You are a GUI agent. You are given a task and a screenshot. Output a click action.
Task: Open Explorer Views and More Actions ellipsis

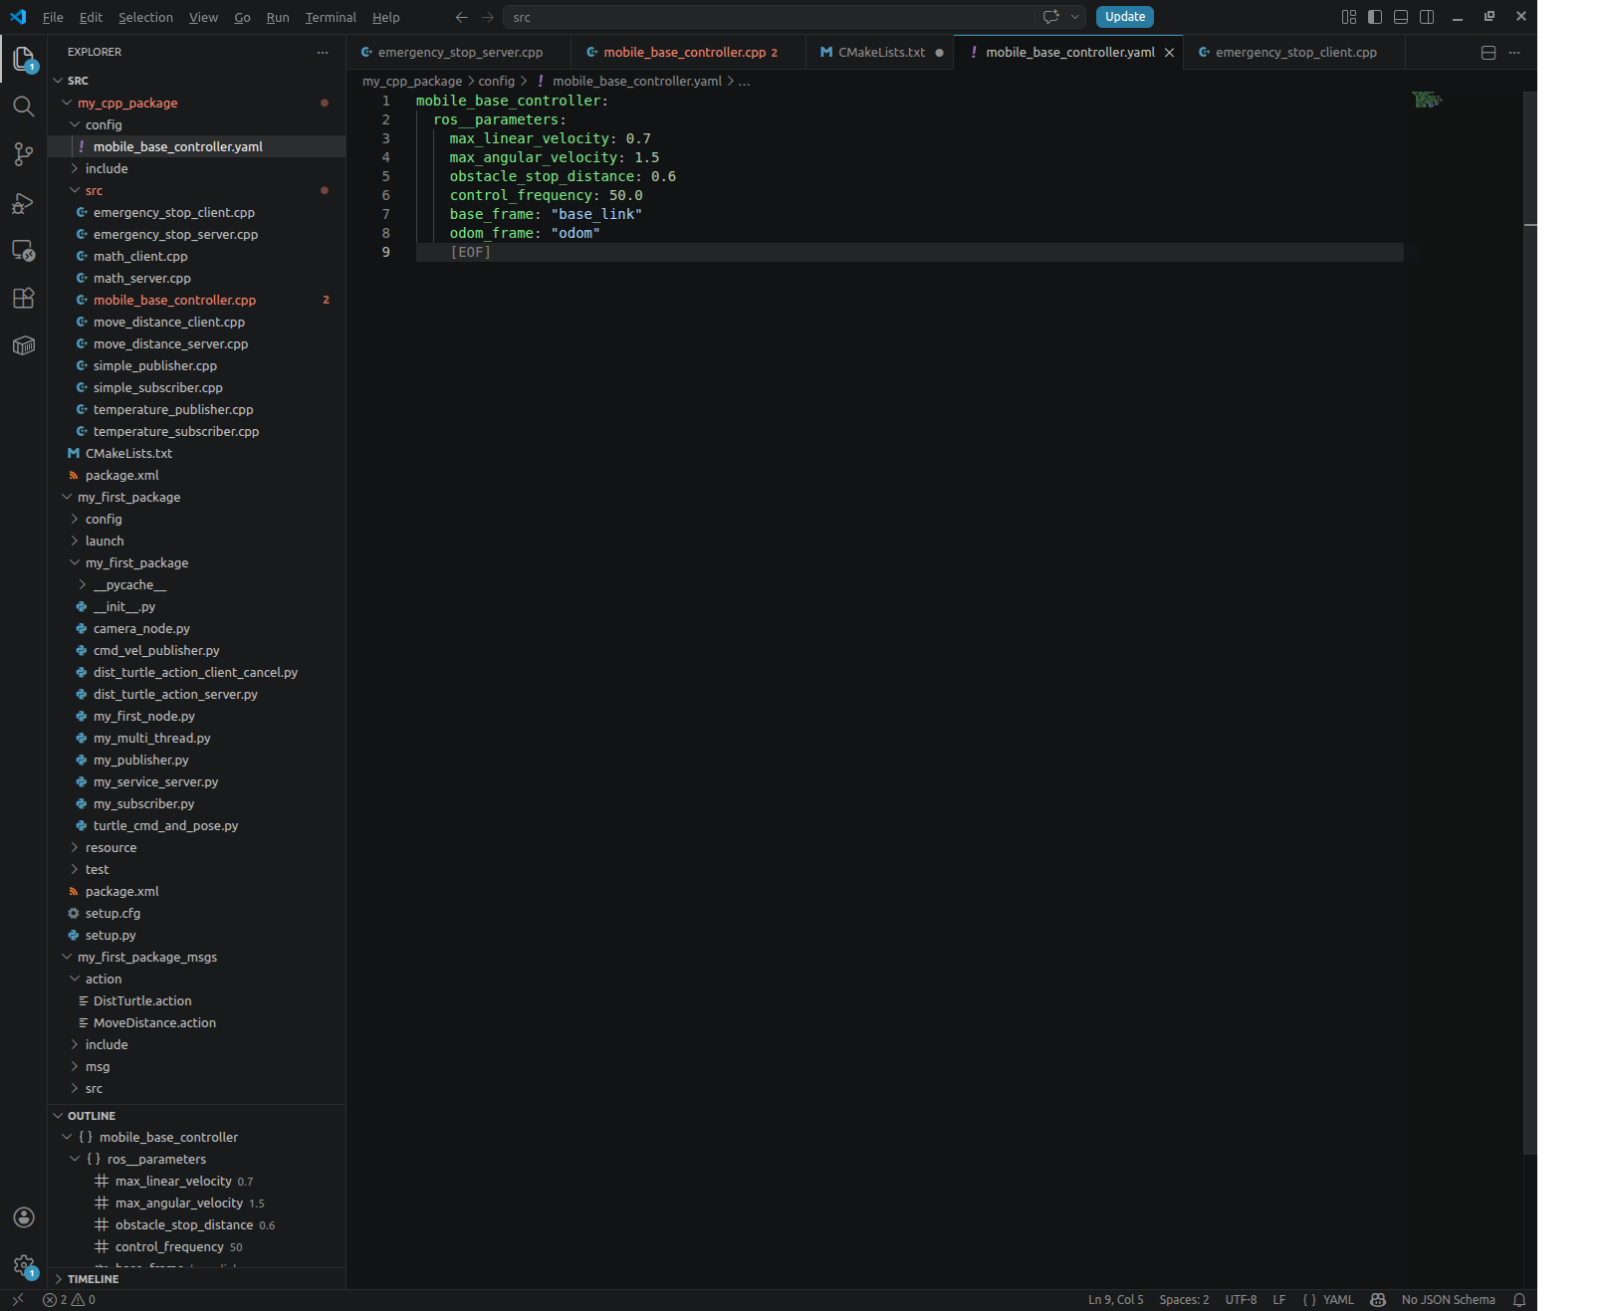click(323, 53)
